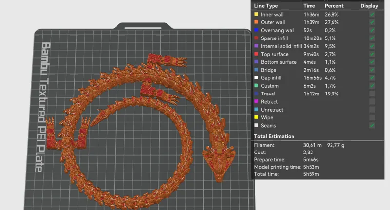Hide Gap infill lines
The image size is (390, 210).
[x=372, y=78]
